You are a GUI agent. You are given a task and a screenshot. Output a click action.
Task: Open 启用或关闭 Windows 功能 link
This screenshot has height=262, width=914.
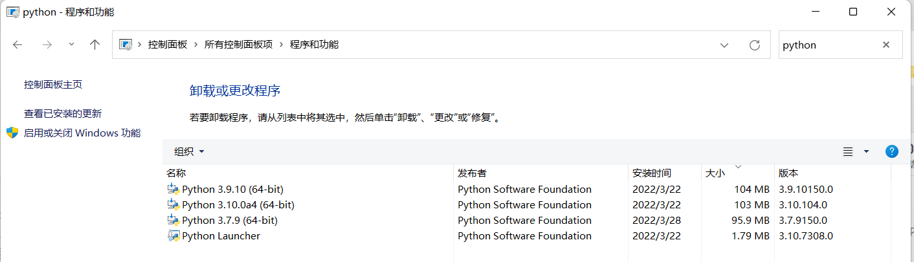pyautogui.click(x=82, y=133)
